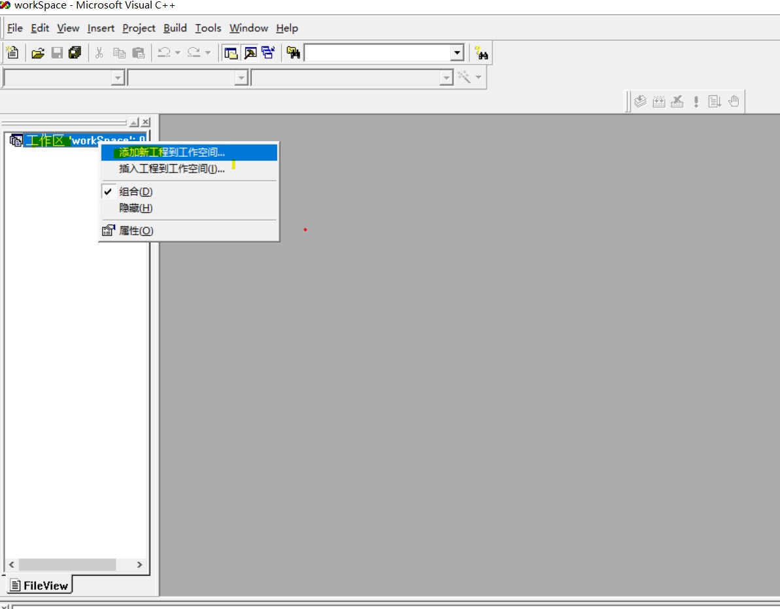Click the Save floppy disk icon

[x=57, y=53]
